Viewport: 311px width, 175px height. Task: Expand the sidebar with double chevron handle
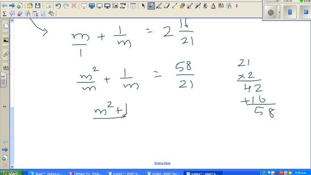3,80
